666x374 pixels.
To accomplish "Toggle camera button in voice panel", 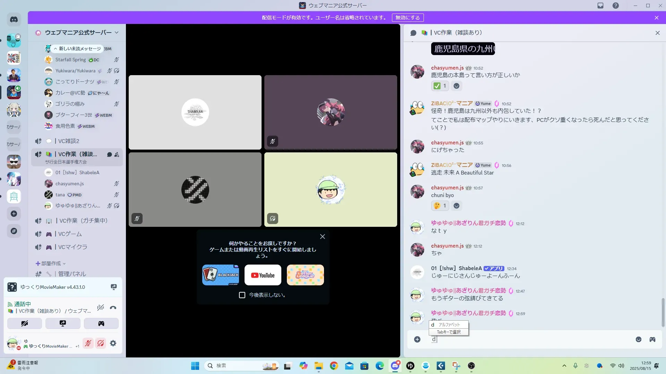I will [25, 323].
